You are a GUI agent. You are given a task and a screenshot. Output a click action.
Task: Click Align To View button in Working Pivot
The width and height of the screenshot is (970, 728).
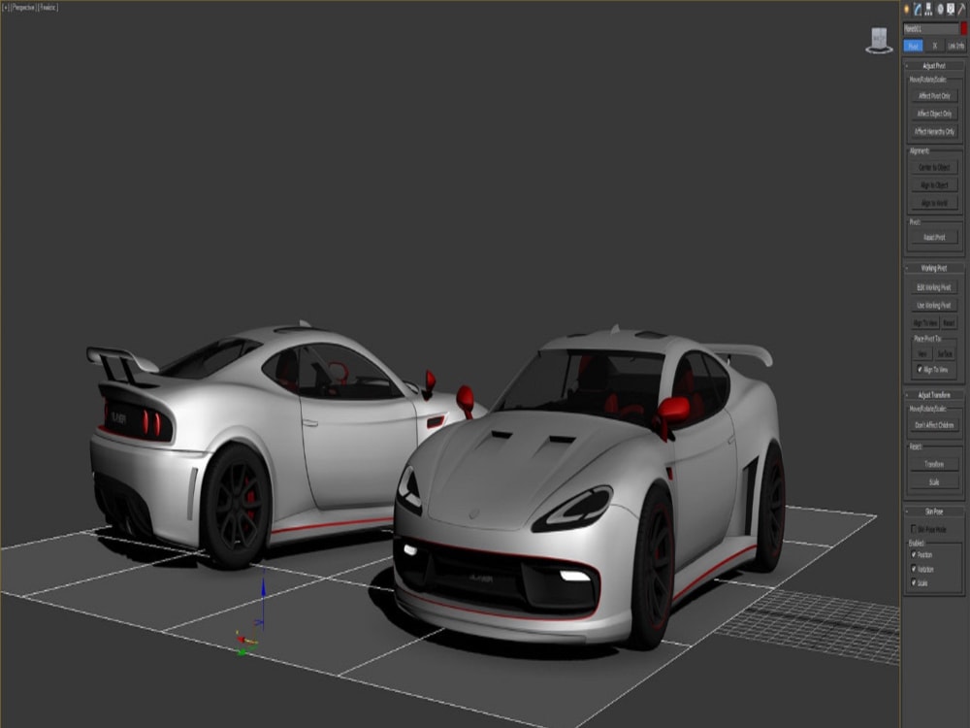click(924, 323)
